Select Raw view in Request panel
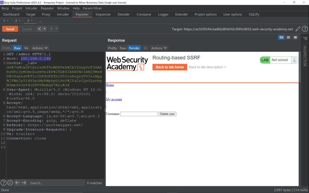The width and height of the screenshot is (309, 193). pos(17,48)
